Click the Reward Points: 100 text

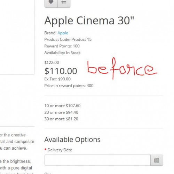click(62, 46)
